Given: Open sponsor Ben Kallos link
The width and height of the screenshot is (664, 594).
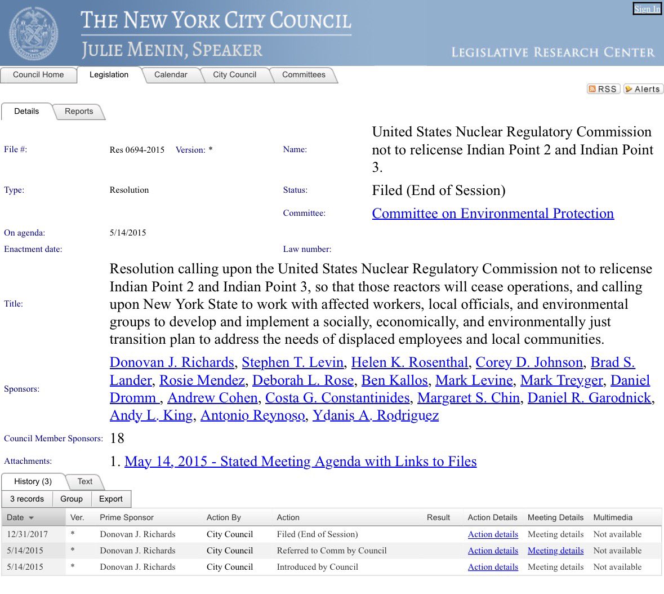Looking at the screenshot, I should tap(395, 380).
